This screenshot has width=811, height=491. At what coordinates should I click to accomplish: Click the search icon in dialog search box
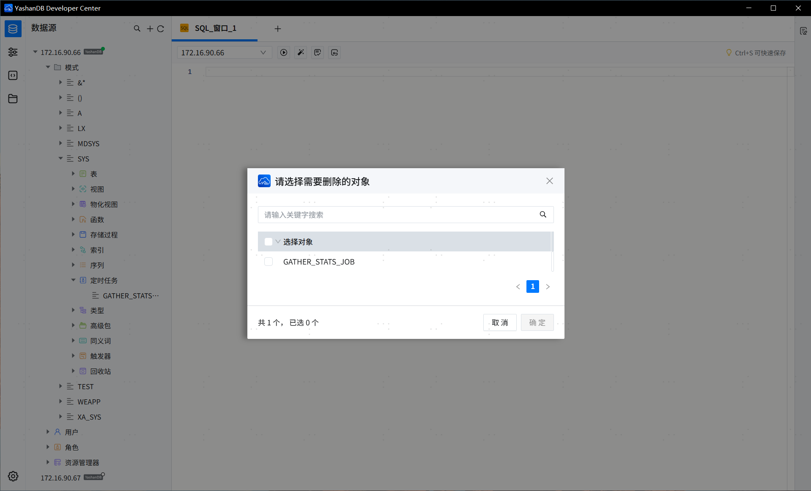pos(543,215)
